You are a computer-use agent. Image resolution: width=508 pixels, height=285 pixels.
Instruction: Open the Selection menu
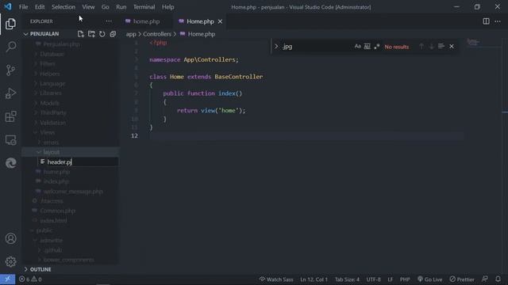tap(63, 7)
